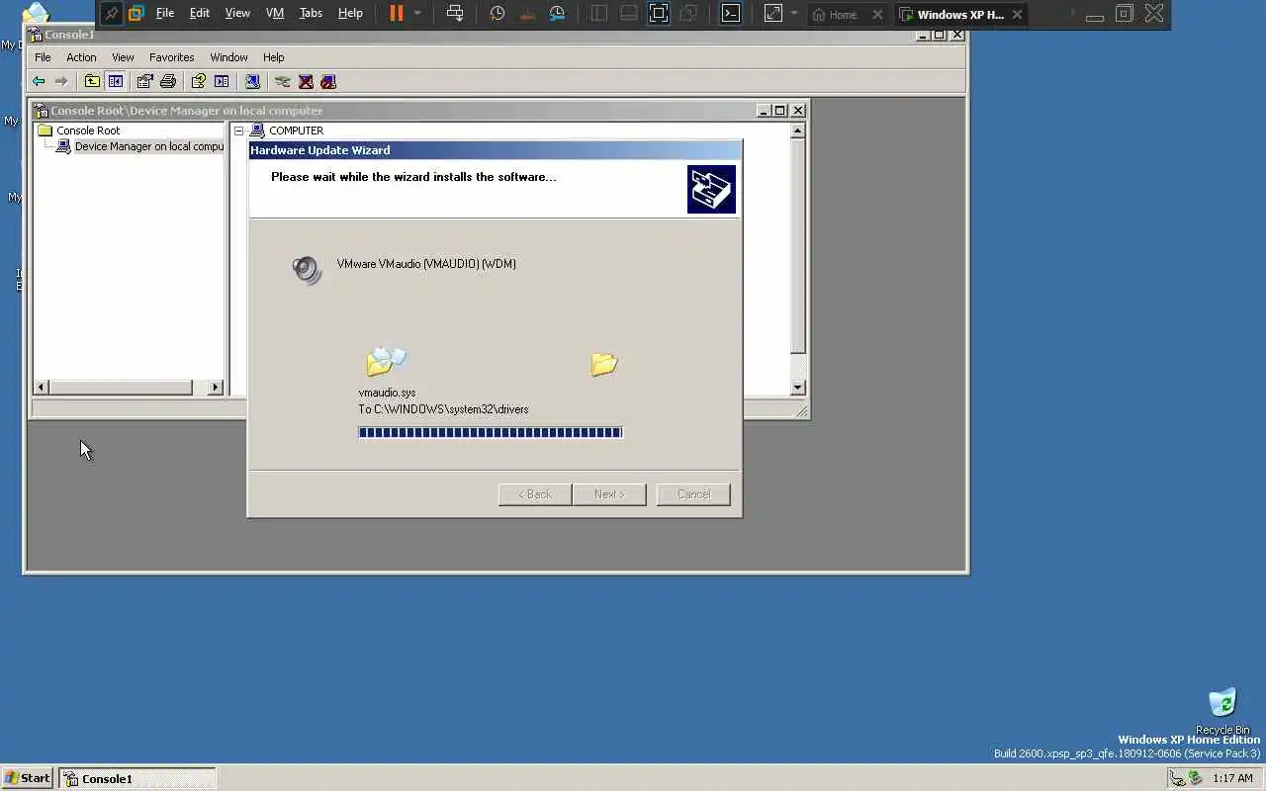The image size is (1266, 791).
Task: Open Properties from the Console1 toolbar
Action: coord(145,82)
